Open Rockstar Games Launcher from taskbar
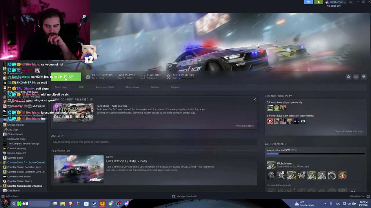Viewport: 371px width, 208px height. [x=102, y=204]
